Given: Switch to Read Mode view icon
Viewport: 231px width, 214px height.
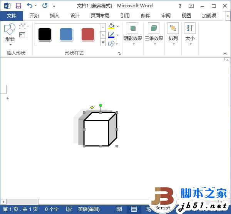Looking at the screenshot, I should tap(119, 209).
